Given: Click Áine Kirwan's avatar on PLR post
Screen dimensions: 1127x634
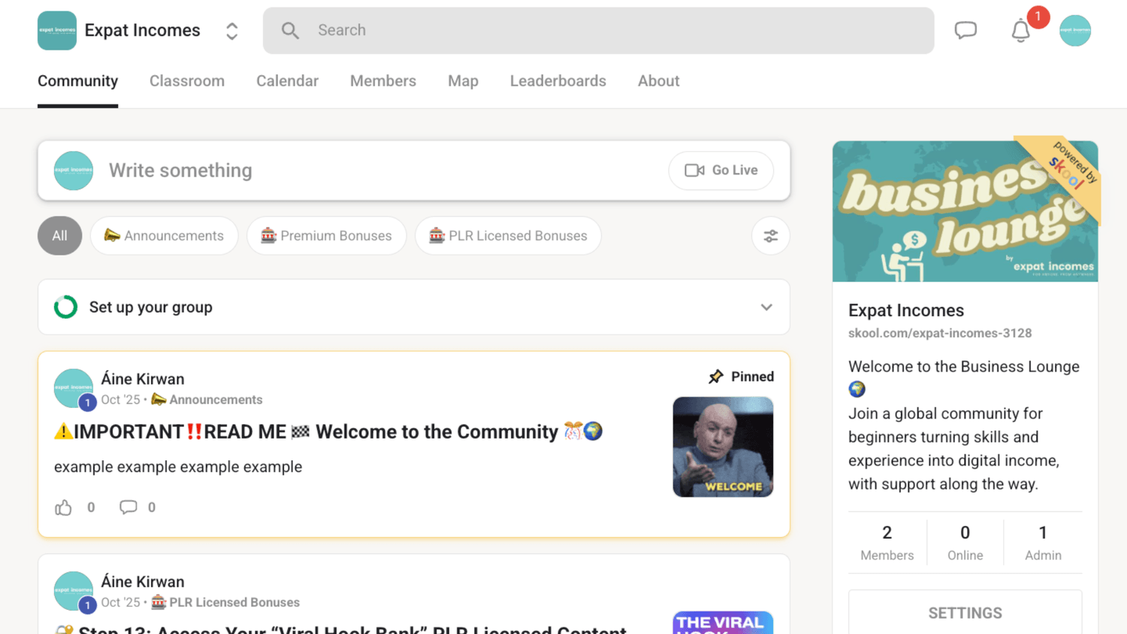Looking at the screenshot, I should click(74, 591).
